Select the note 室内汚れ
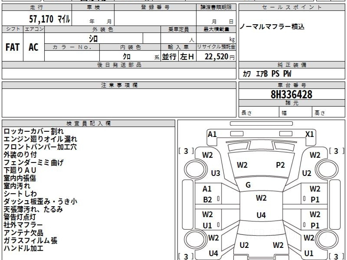Viewport: 347px width, 260px height. coord(17,186)
